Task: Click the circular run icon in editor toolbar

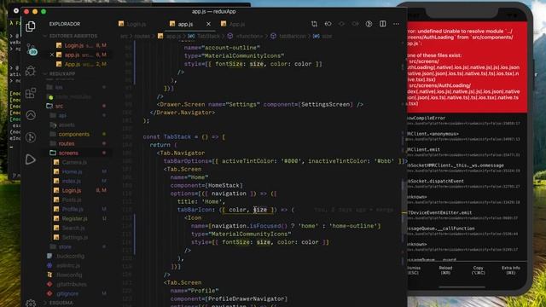Action: point(369,24)
